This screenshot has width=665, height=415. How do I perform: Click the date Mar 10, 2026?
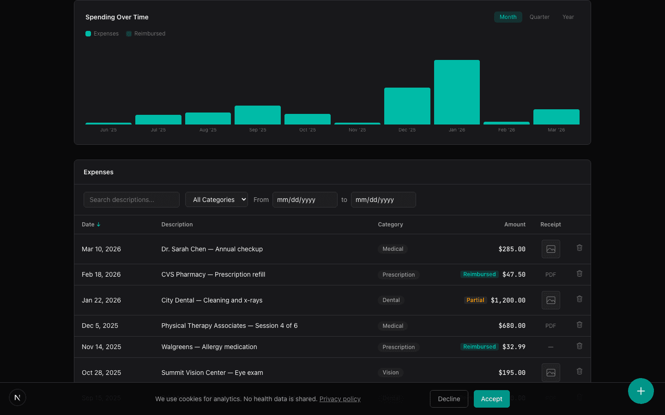click(101, 249)
